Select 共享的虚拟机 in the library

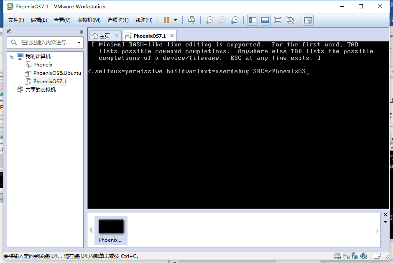(40, 90)
